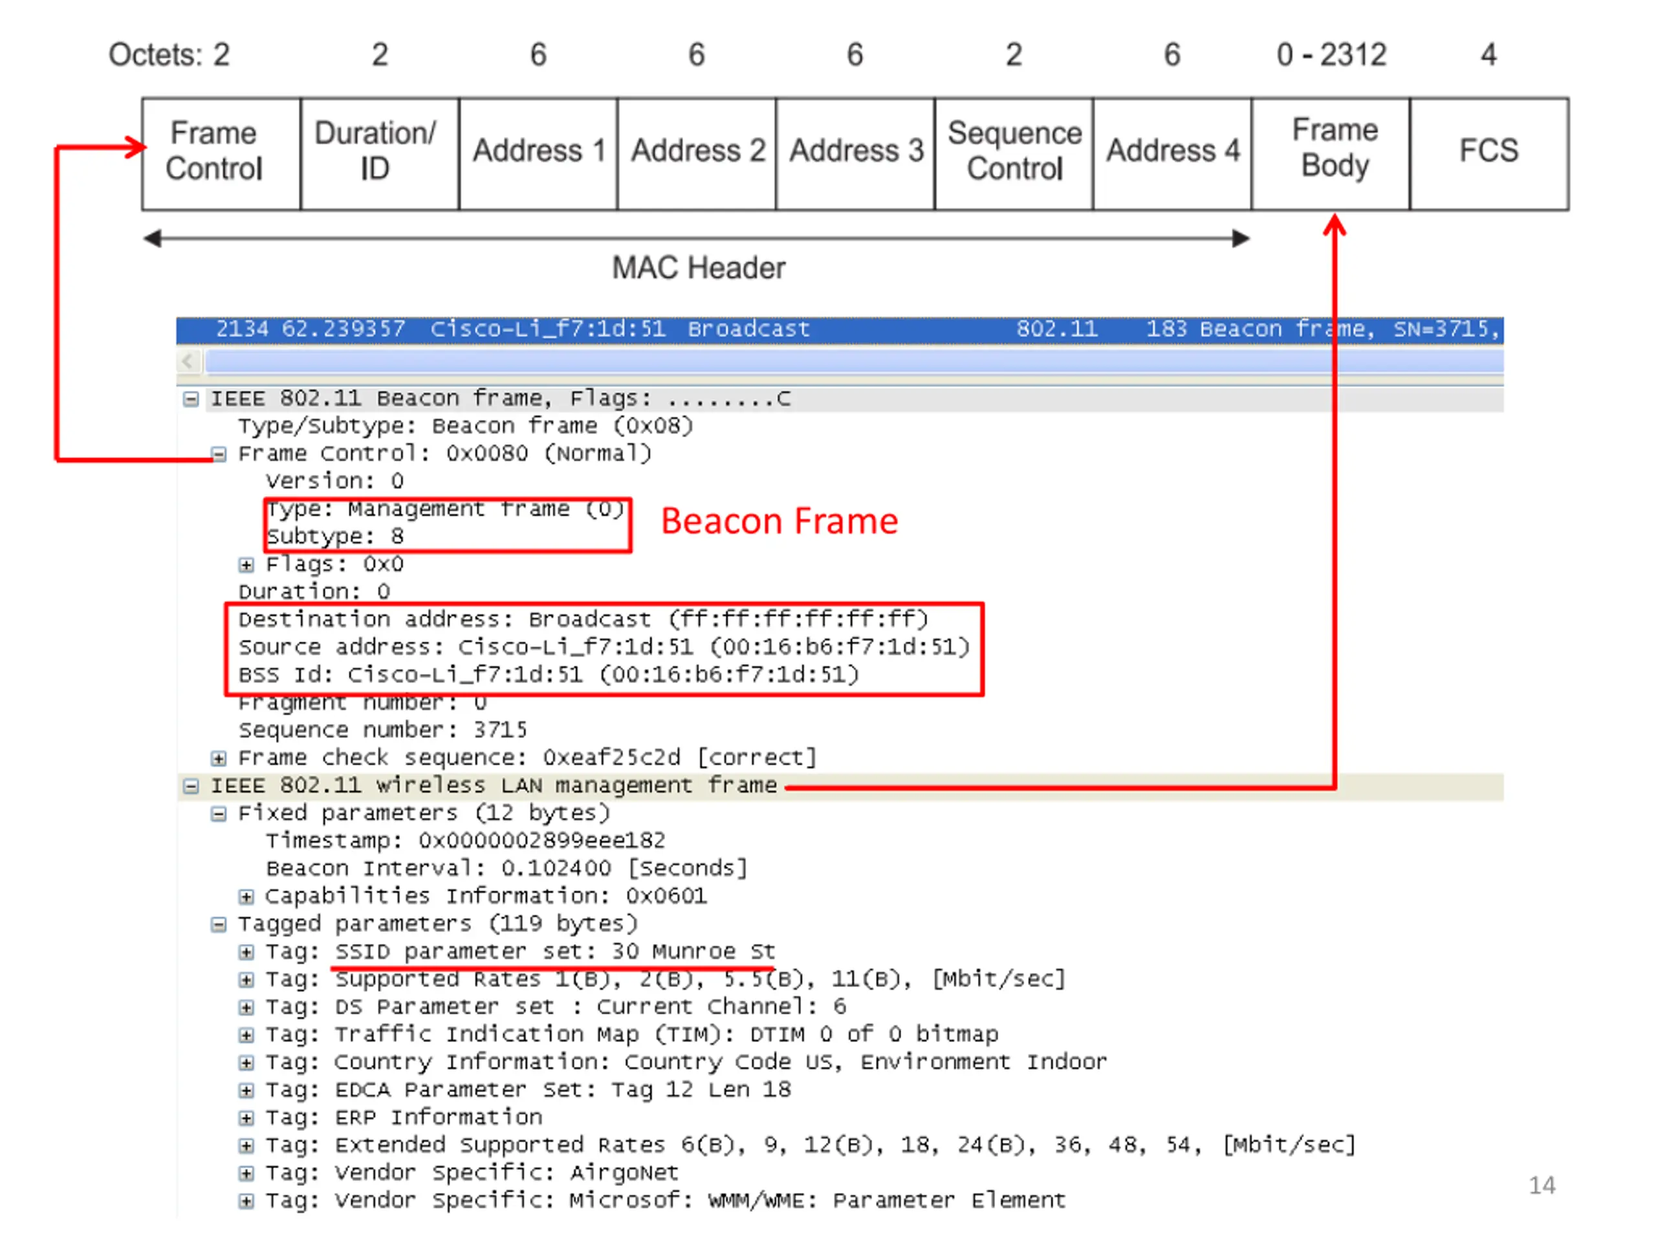This screenshot has height=1242, width=1656.
Task: Expand the Capabilities Information 0x0601 node
Action: pyautogui.click(x=246, y=898)
